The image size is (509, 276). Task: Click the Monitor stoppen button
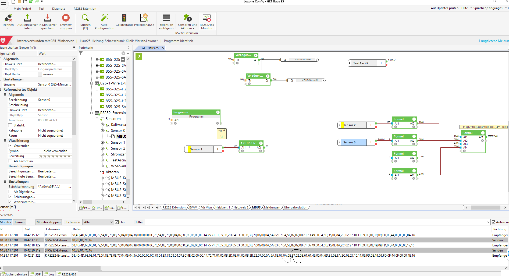click(48, 222)
